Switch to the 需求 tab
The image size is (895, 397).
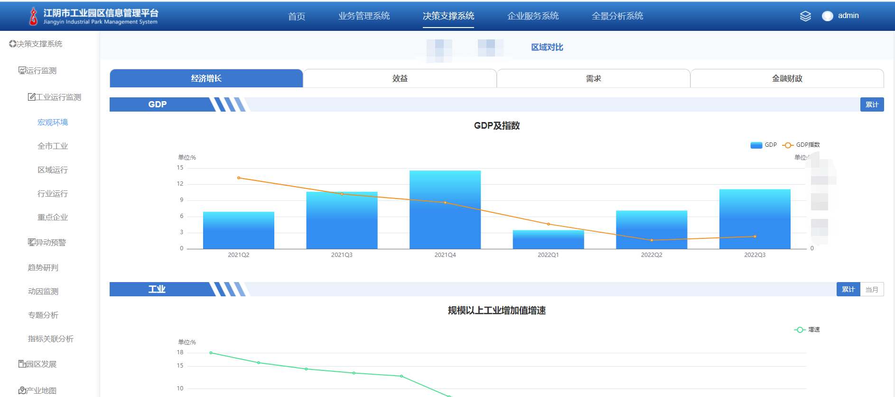tap(594, 78)
